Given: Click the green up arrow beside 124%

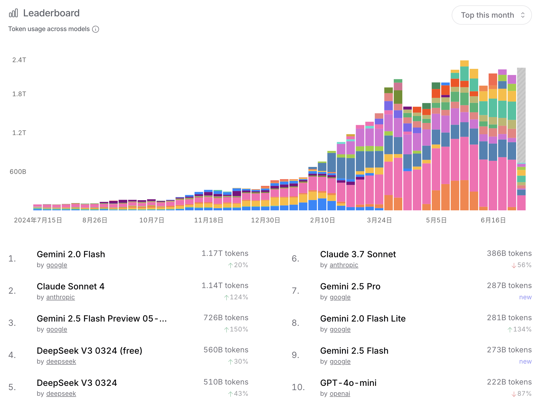Looking at the screenshot, I should point(227,297).
